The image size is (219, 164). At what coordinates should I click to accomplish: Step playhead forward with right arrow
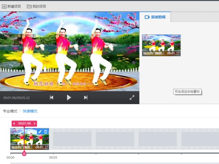click(x=35, y=123)
